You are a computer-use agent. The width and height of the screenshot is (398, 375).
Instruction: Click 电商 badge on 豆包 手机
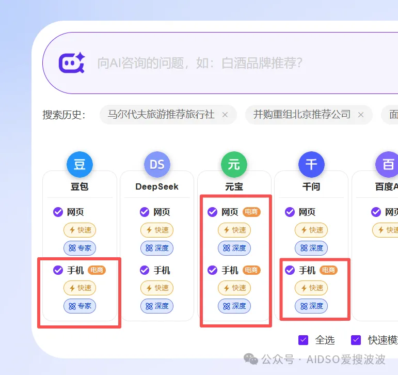97,270
